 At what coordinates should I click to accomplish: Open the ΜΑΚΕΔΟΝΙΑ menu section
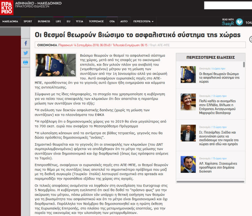10,21
